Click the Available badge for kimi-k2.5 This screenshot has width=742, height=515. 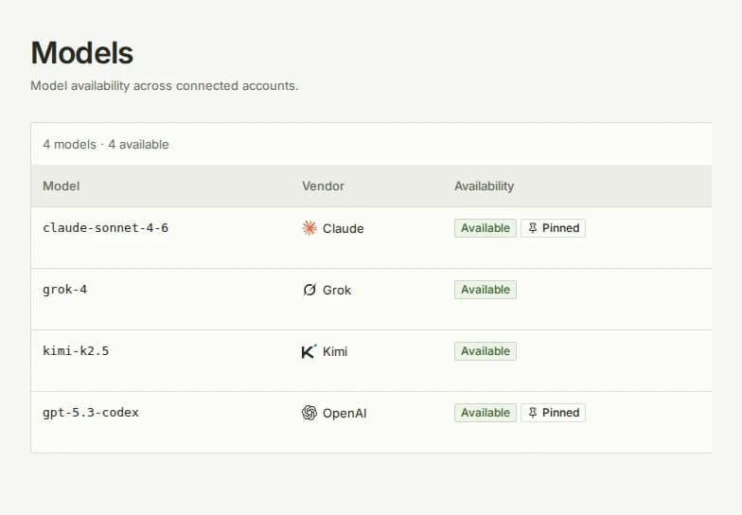486,351
